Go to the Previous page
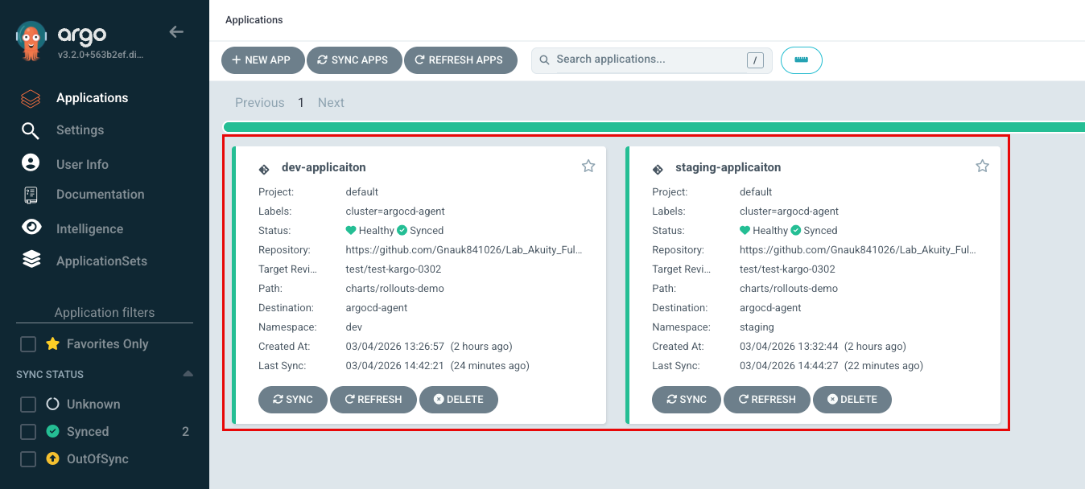This screenshot has height=489, width=1085. coord(259,103)
